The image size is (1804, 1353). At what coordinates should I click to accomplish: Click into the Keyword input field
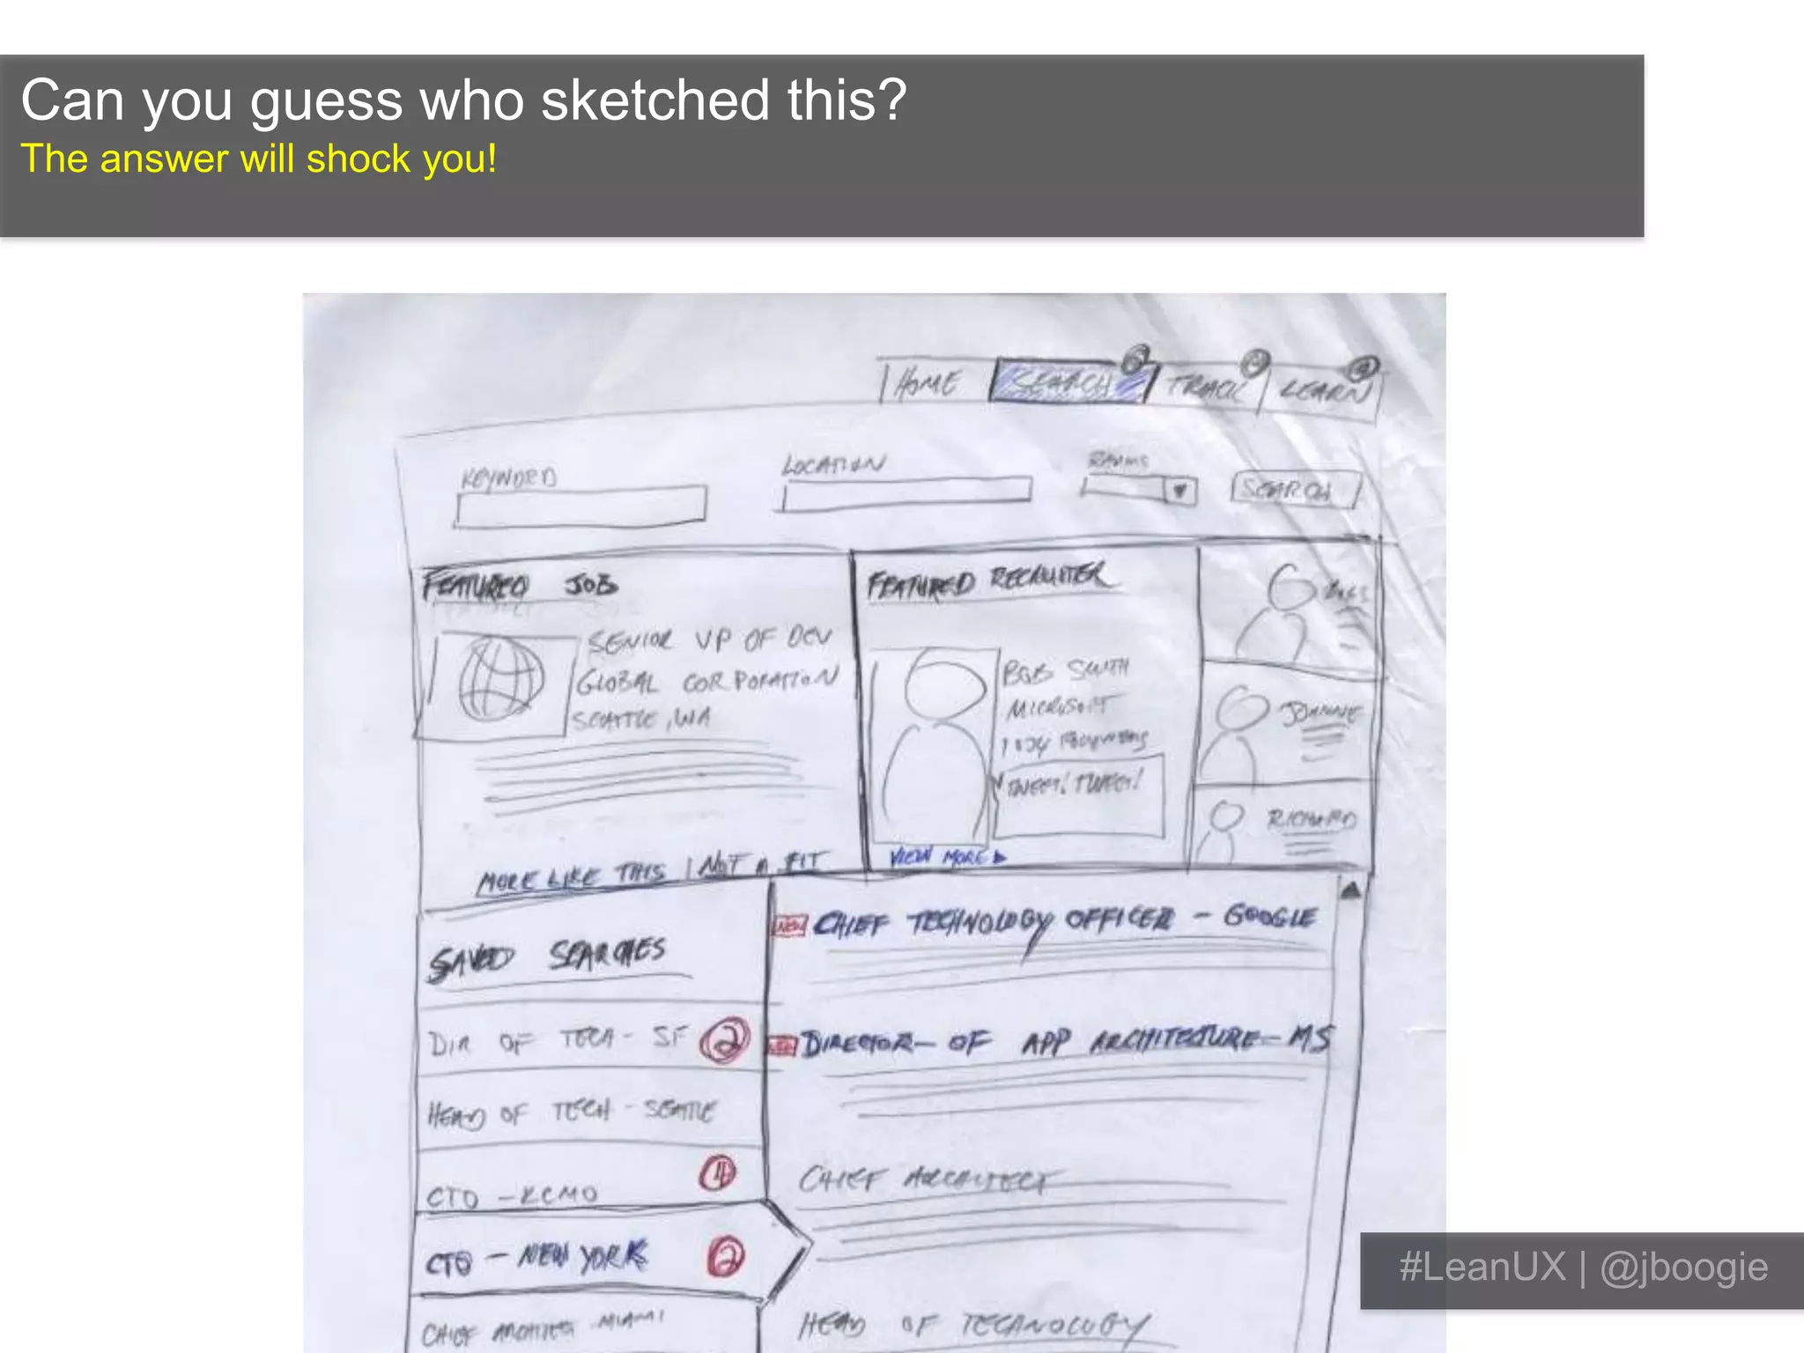pyautogui.click(x=580, y=506)
